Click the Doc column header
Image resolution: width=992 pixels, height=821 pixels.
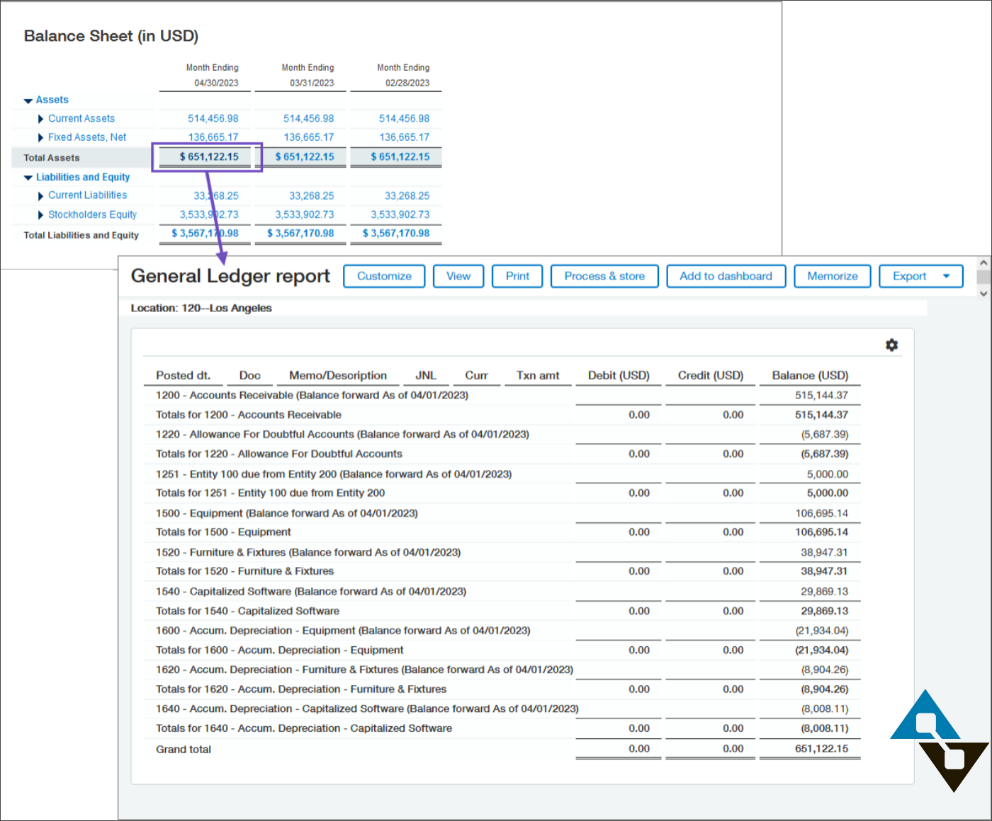coord(250,375)
